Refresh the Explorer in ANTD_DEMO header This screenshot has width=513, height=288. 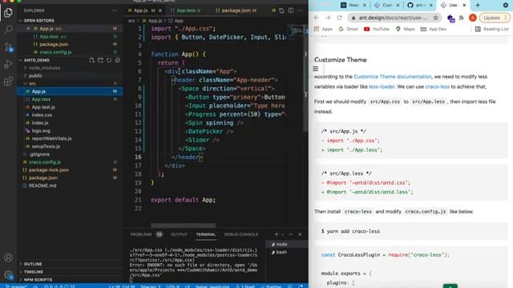point(109,60)
